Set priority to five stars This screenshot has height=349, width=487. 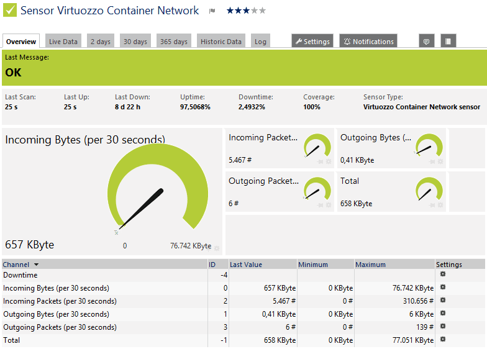tap(263, 11)
